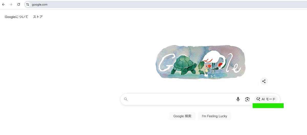Viewport: 307px width, 135px height.
Task: Click the browser forward arrow
Action: click(11, 5)
